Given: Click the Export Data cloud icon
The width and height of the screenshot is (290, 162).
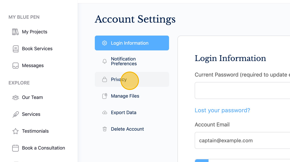Looking at the screenshot, I should click(x=105, y=113).
